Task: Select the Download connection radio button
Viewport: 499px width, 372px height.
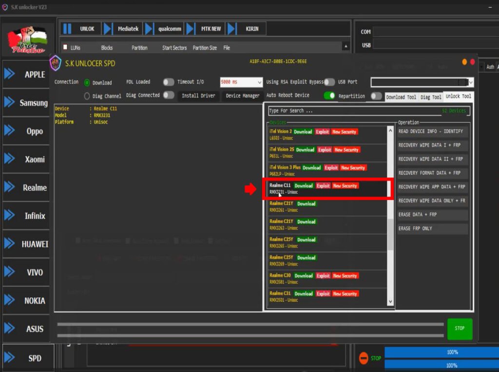Action: pyautogui.click(x=87, y=83)
